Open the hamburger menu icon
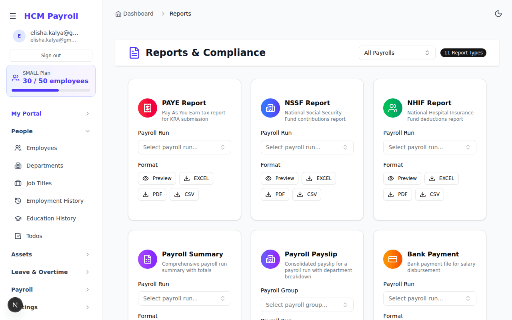The image size is (512, 320). click(13, 16)
